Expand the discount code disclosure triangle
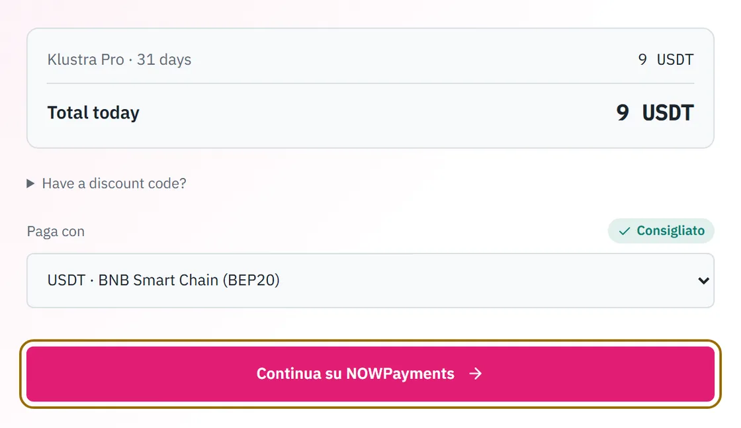 click(x=30, y=183)
